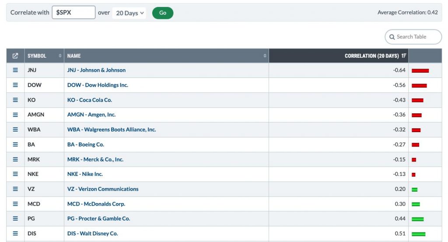Viewport: 448px width, 242px height.
Task: Open the row menu for AMGN
Action: 15,115
